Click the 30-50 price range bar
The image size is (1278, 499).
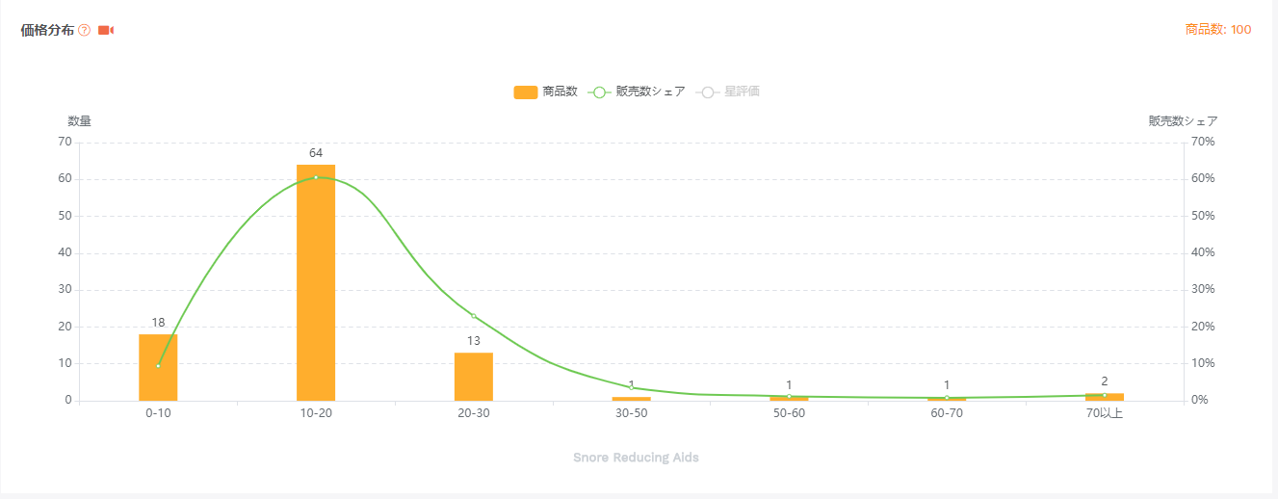pos(632,399)
